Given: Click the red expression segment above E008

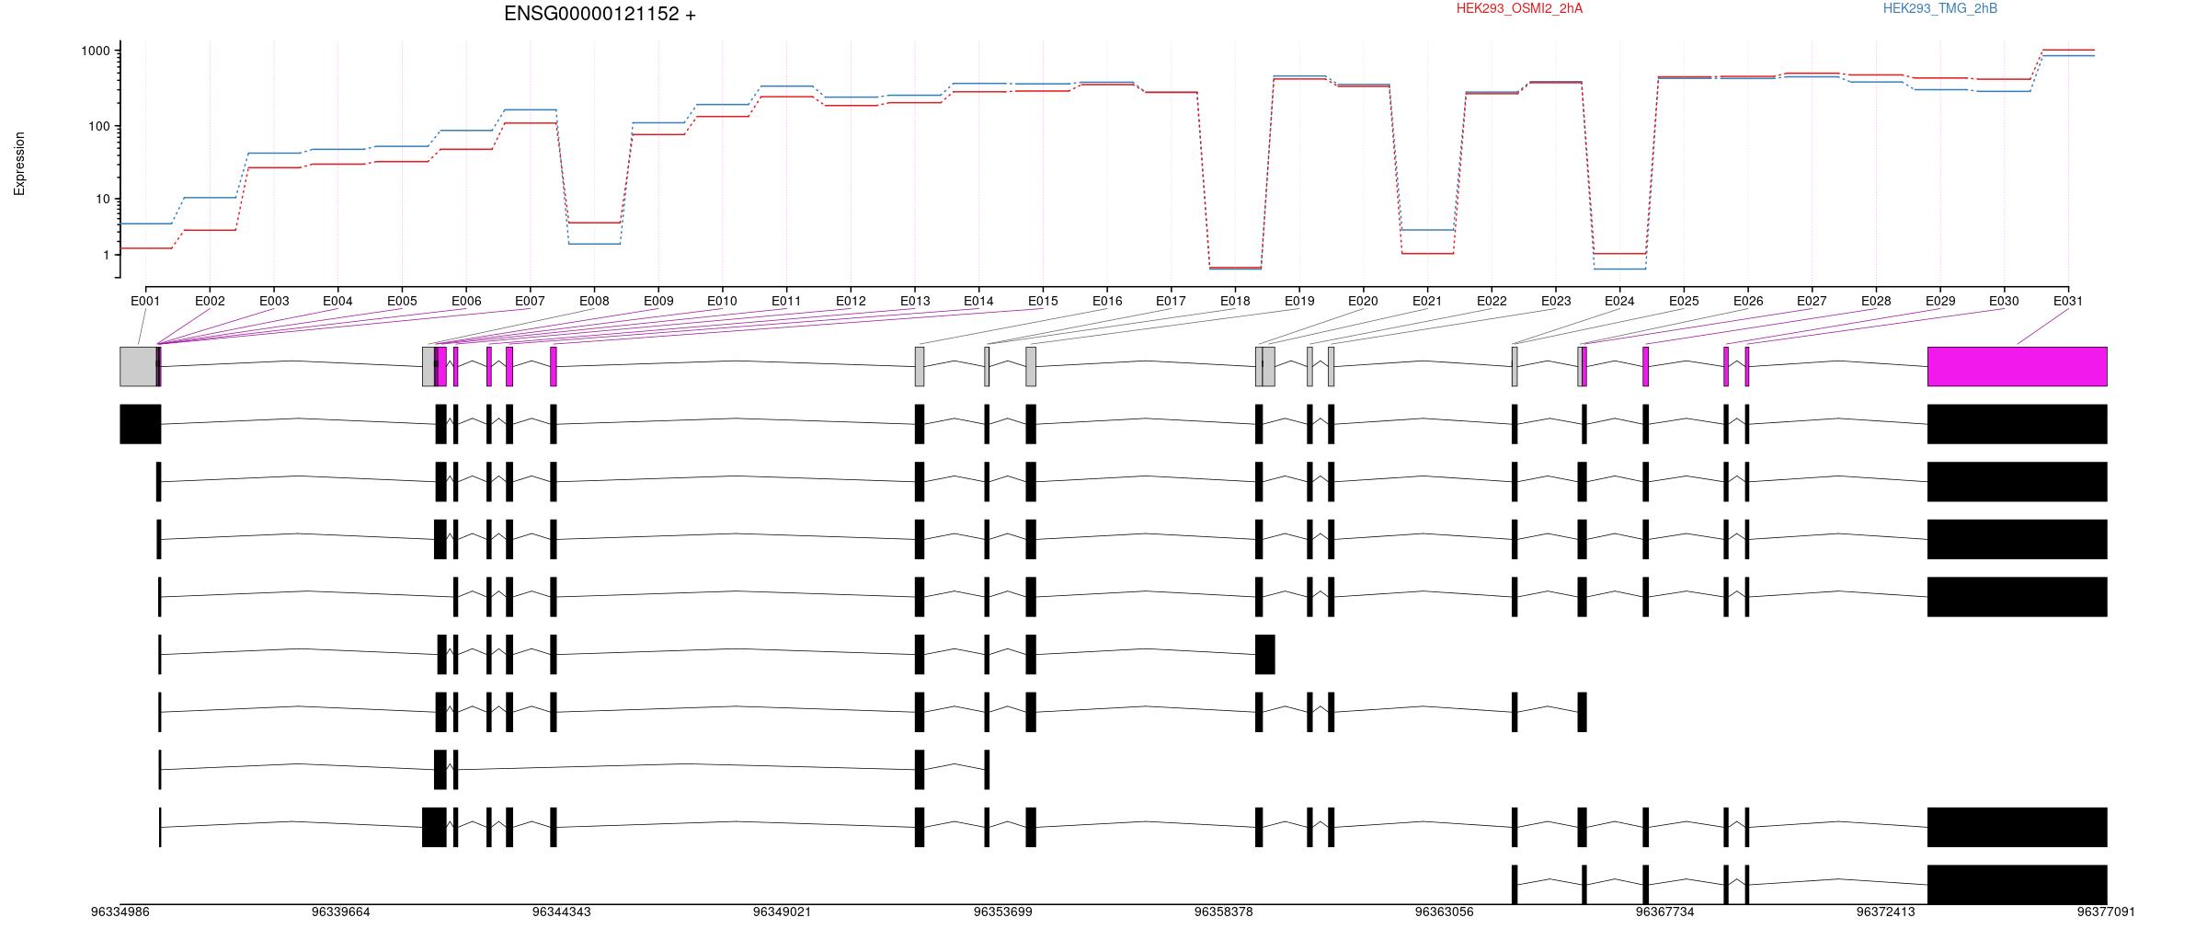Looking at the screenshot, I should pos(594,223).
